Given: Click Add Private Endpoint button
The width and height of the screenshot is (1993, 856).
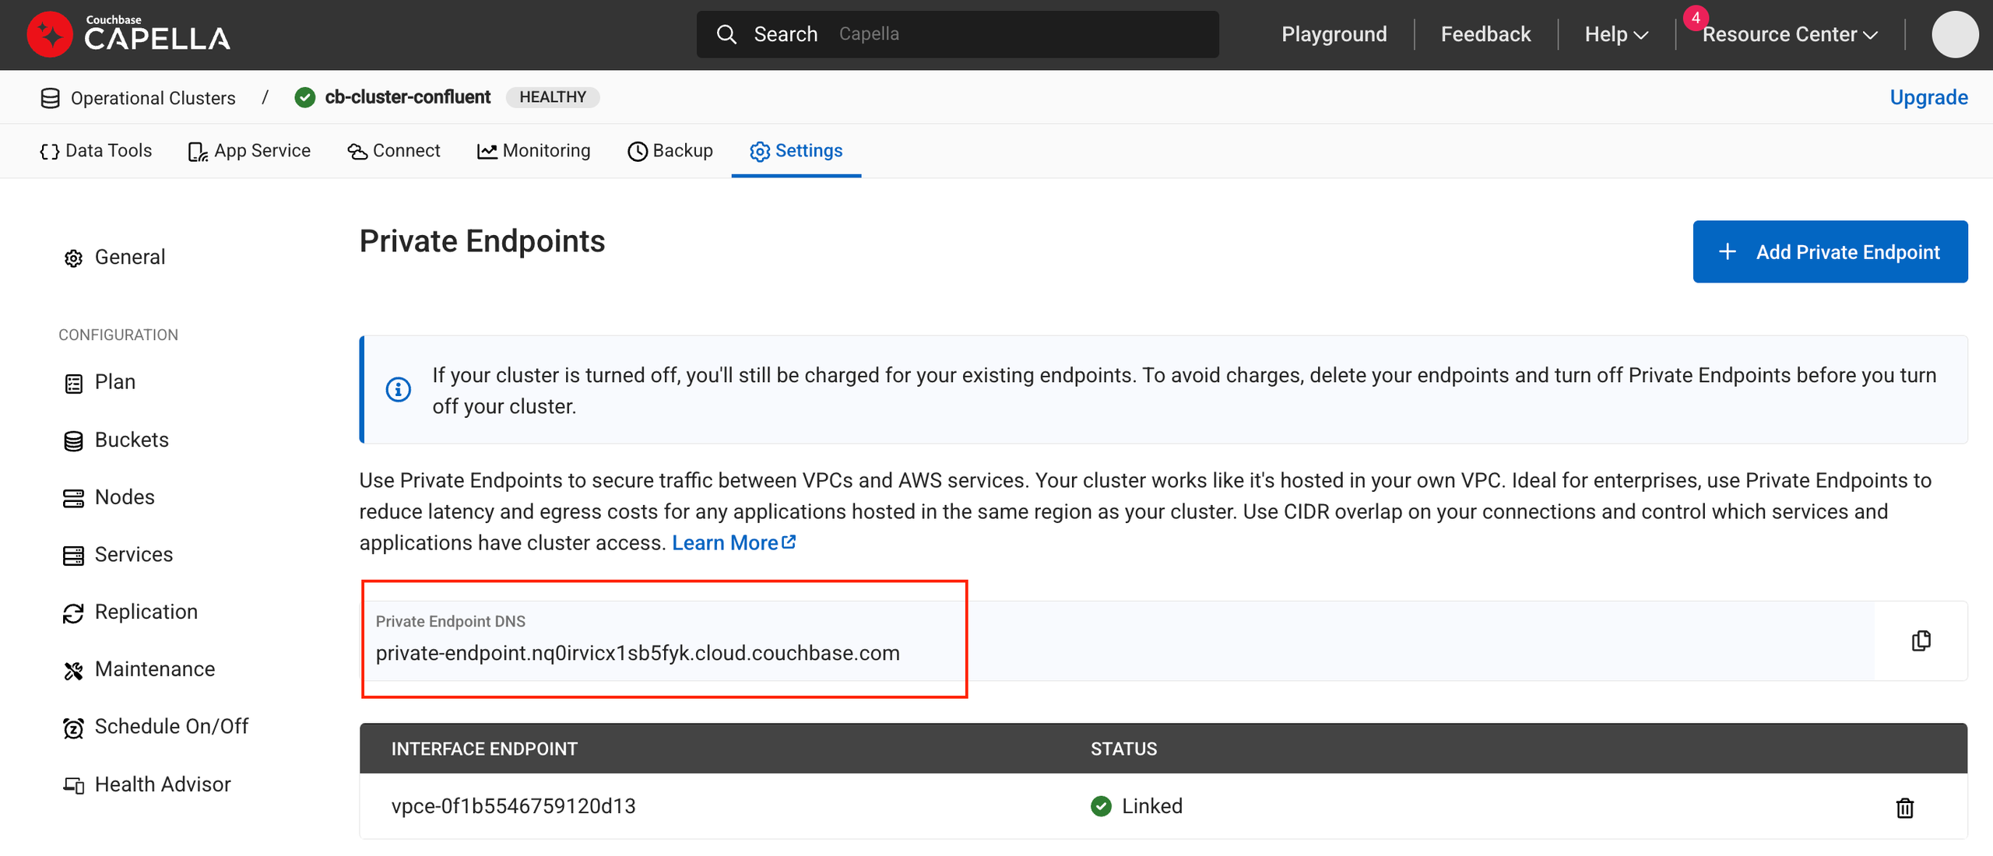Looking at the screenshot, I should 1830,252.
